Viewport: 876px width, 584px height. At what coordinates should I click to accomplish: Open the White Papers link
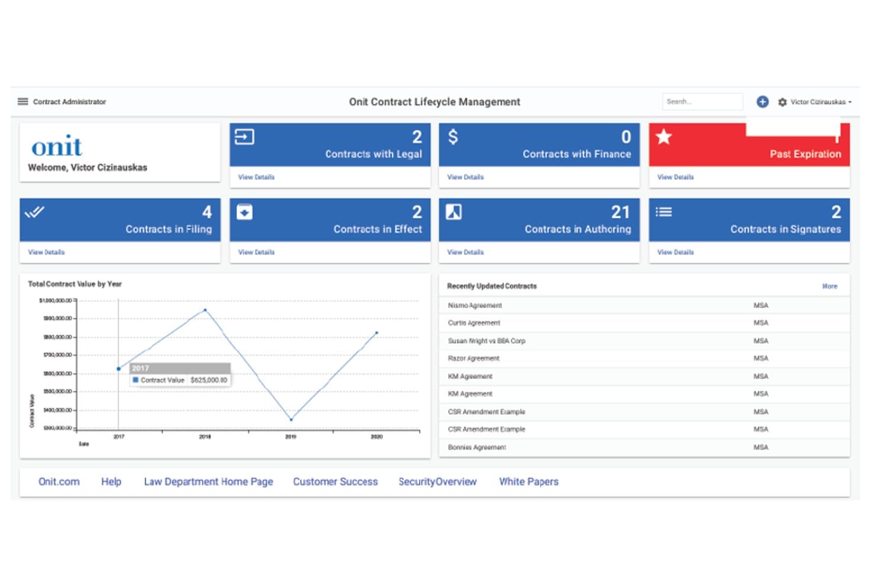coord(529,482)
